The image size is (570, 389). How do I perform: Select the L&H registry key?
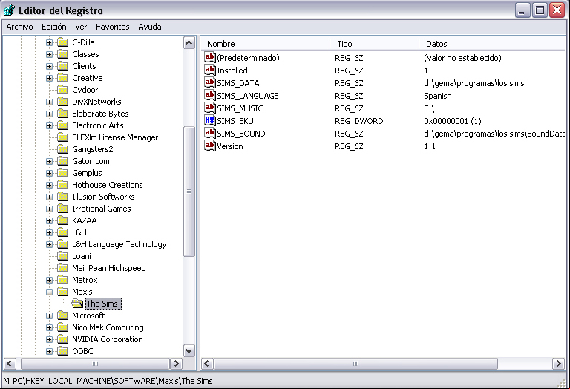79,232
